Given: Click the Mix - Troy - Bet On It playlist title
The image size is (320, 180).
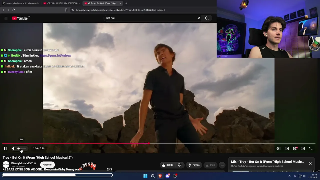Looking at the screenshot, I should [x=267, y=162].
